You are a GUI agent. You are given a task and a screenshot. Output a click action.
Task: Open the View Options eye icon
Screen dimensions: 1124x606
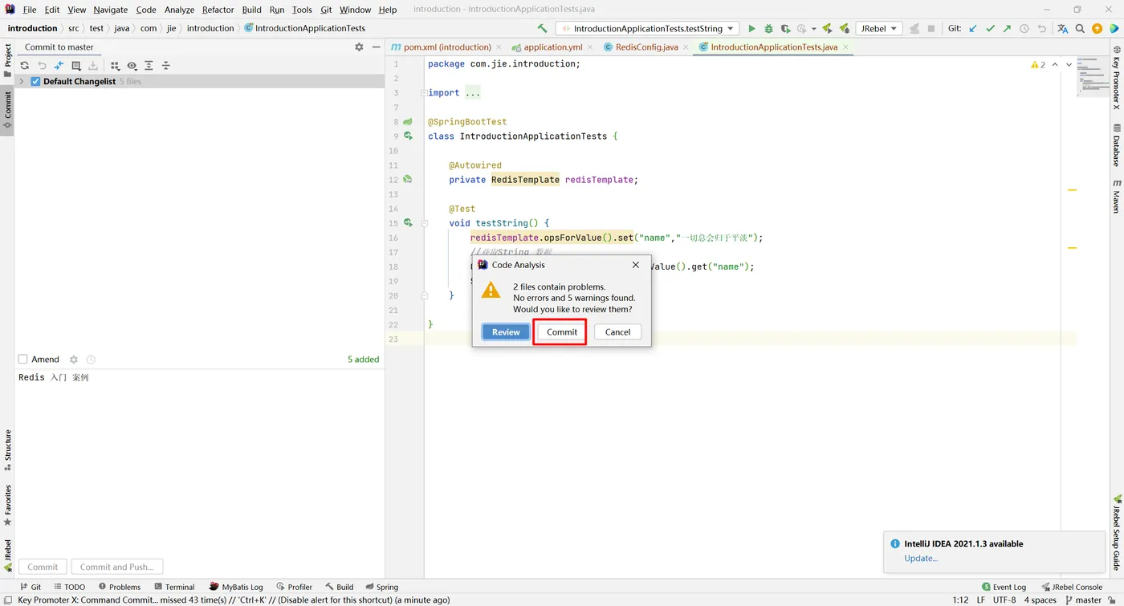pyautogui.click(x=132, y=66)
